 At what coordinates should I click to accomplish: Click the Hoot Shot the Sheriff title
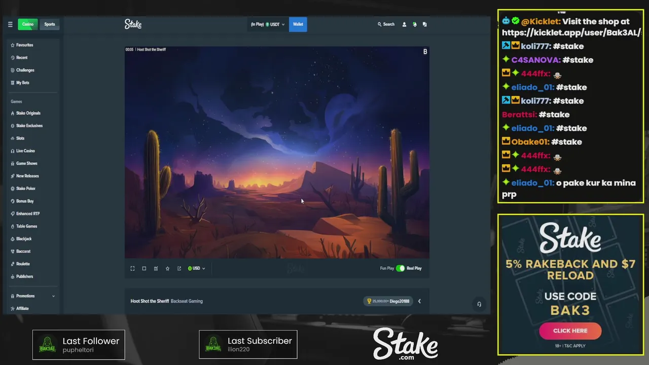pos(150,301)
